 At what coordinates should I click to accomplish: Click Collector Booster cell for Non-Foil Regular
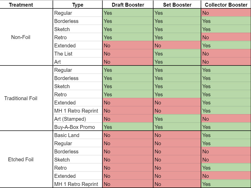pyautogui.click(x=226, y=13)
